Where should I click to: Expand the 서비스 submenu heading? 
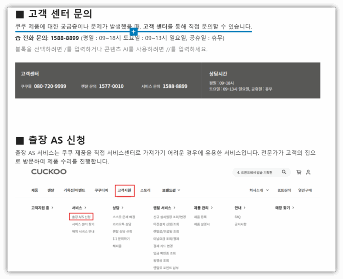pos(79,207)
